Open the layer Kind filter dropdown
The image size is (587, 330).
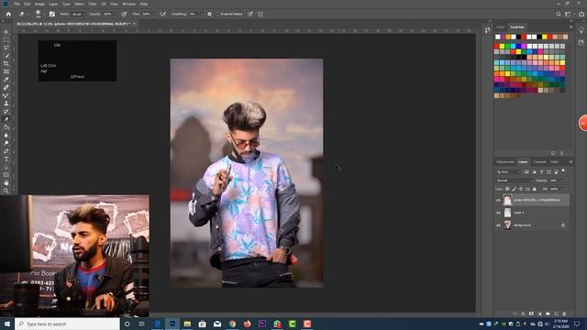click(x=508, y=171)
